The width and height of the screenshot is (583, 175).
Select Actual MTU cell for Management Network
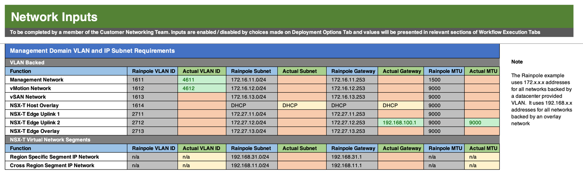[x=482, y=80]
